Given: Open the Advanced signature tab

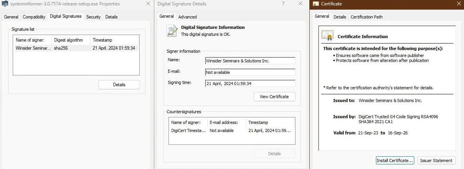Looking at the screenshot, I should tap(187, 17).
